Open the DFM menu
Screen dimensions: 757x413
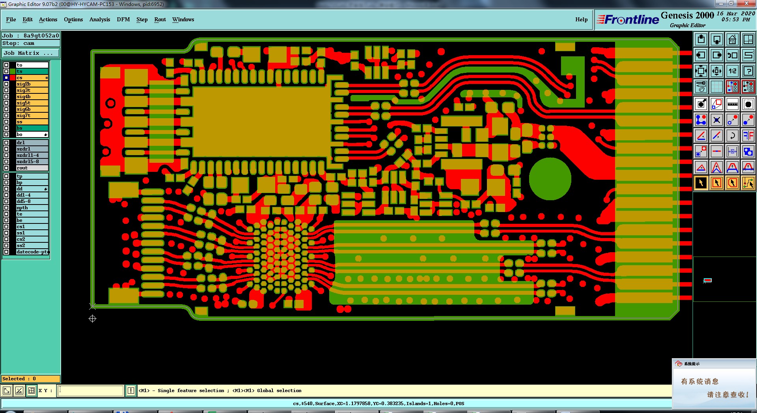point(123,19)
